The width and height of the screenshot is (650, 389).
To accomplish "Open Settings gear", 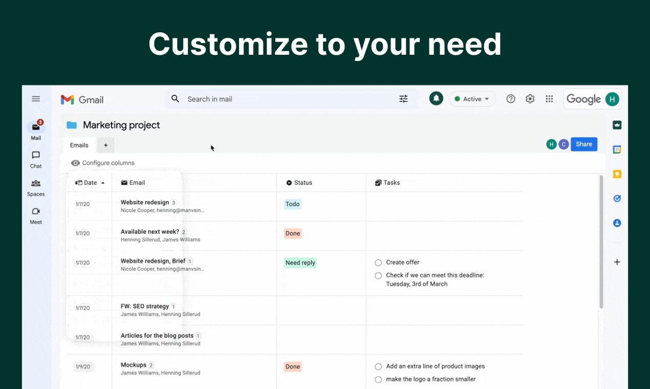I will point(530,99).
